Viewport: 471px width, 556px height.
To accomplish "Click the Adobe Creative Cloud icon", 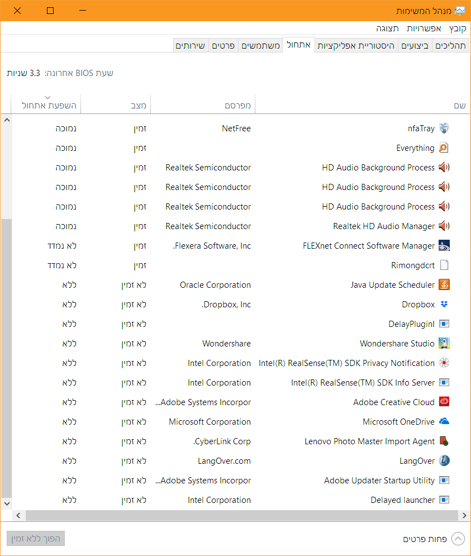I will [444, 402].
